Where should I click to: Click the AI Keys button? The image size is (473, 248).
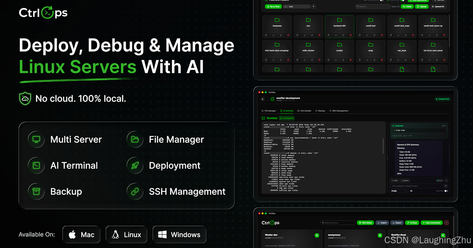412,223
